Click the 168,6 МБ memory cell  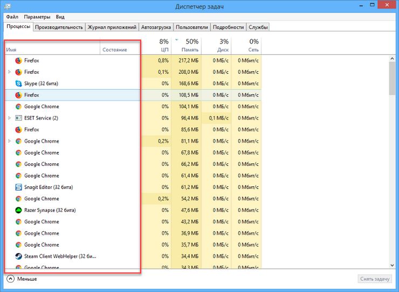(186, 84)
